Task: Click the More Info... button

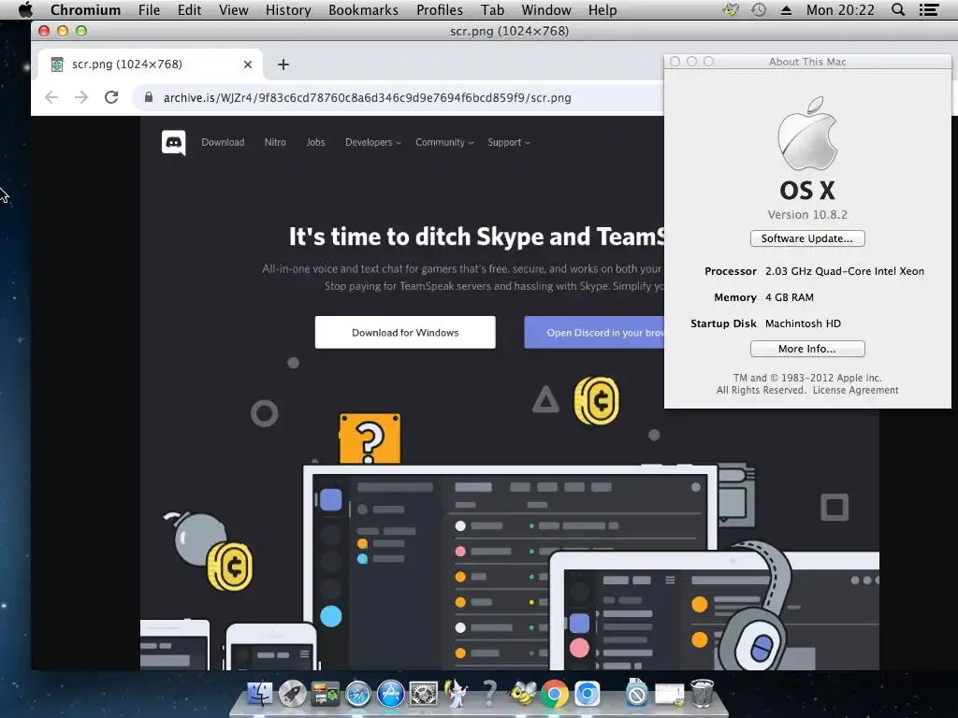Action: coord(807,349)
